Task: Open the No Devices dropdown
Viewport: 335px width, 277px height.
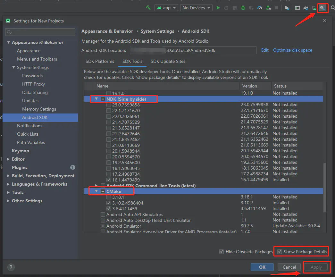Action: coord(196,8)
